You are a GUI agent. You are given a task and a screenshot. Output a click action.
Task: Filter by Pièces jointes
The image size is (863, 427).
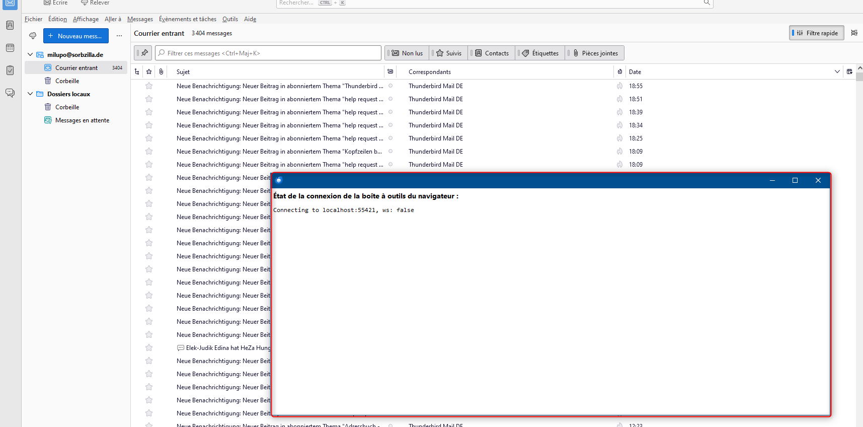pyautogui.click(x=595, y=53)
